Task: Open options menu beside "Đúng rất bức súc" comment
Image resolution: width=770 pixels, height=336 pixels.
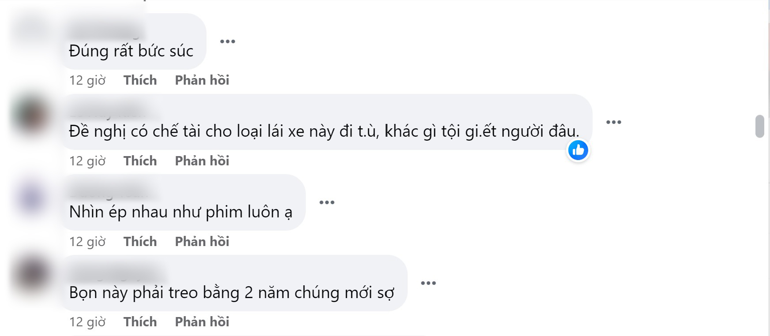Action: pos(228,41)
